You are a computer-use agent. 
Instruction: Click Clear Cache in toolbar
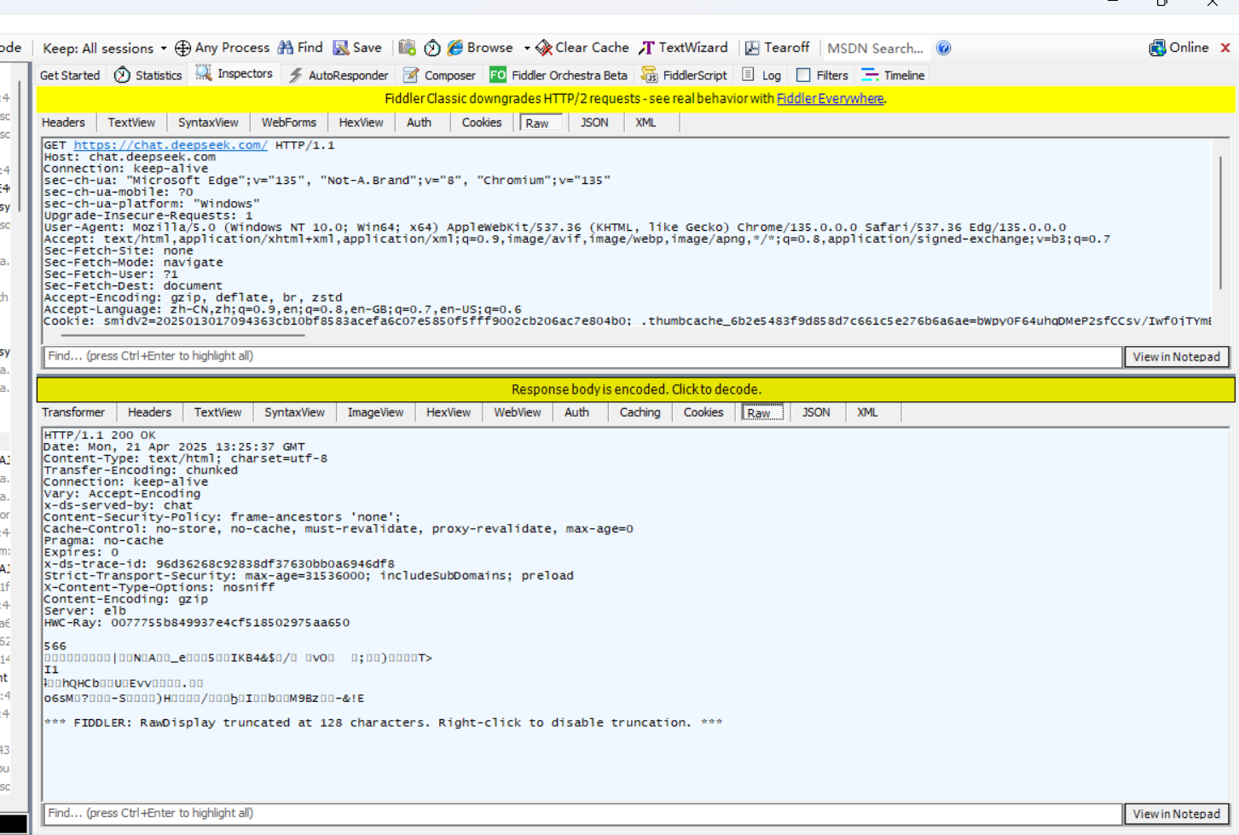coord(582,48)
